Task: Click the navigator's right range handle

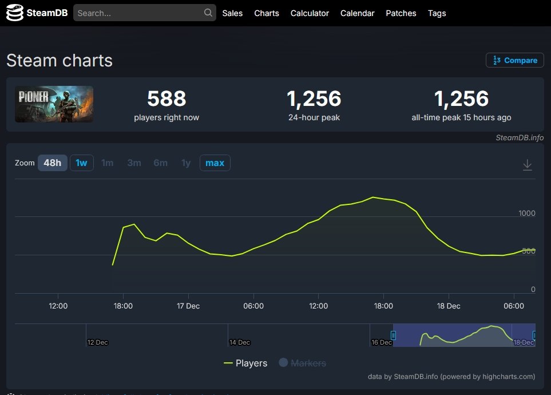Action: (x=534, y=335)
